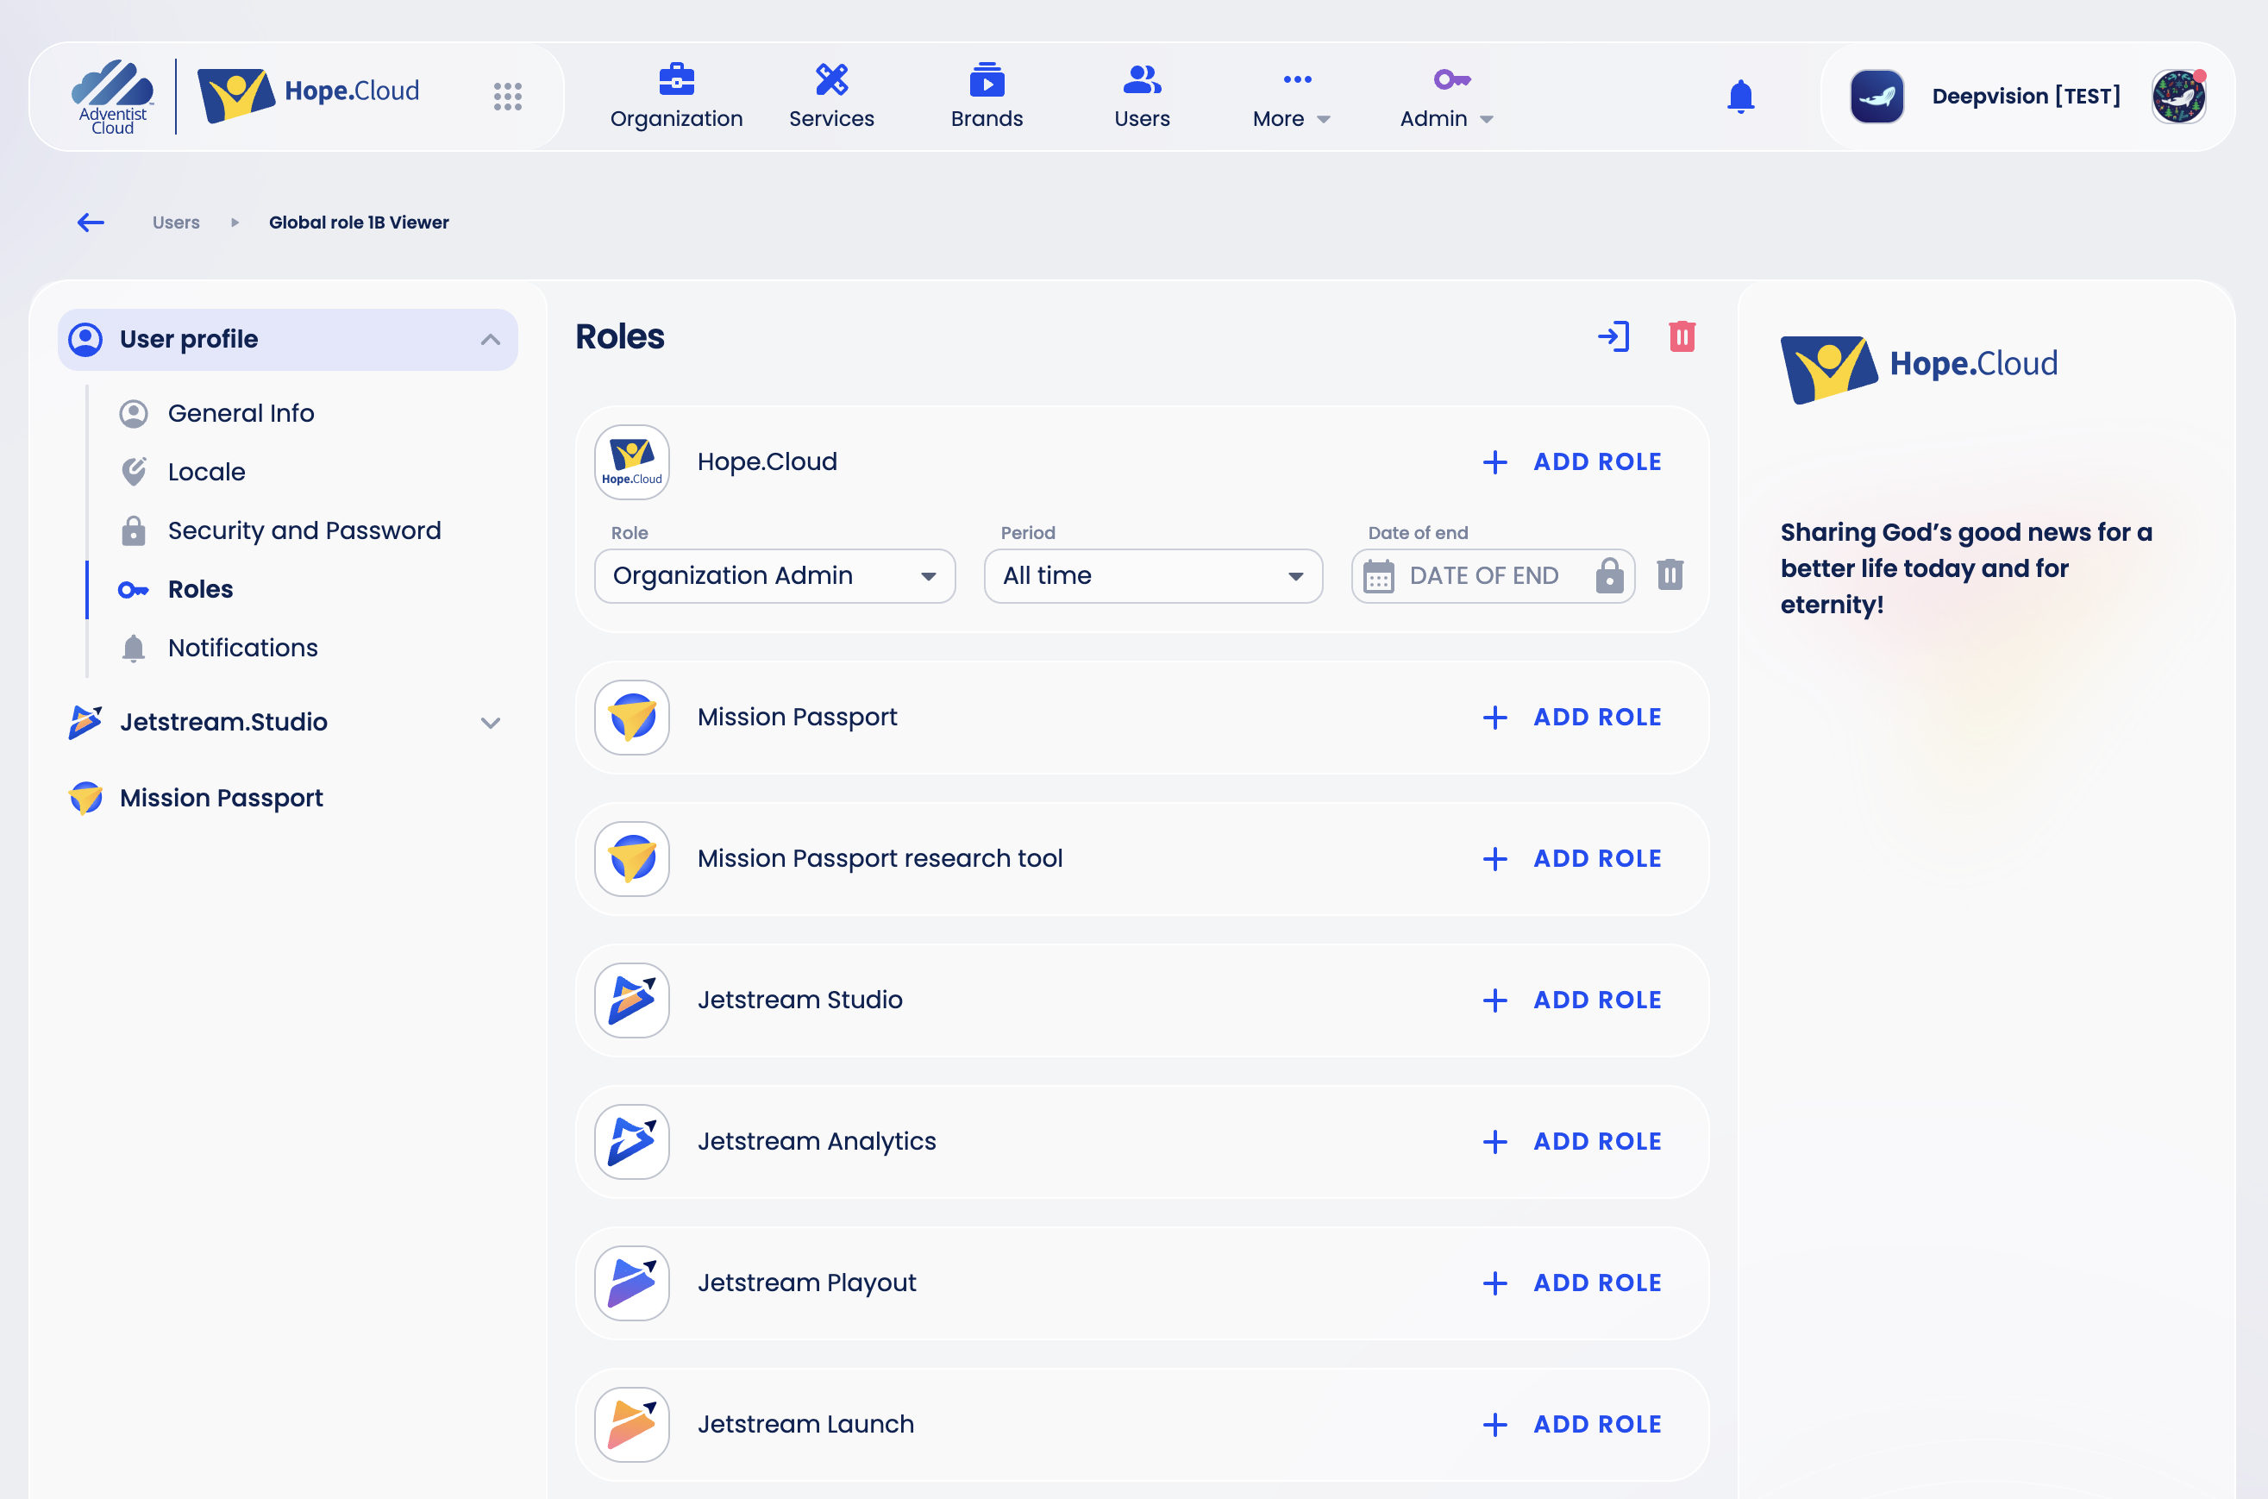This screenshot has height=1499, width=2268.
Task: Expand the More menu
Action: 1292,97
